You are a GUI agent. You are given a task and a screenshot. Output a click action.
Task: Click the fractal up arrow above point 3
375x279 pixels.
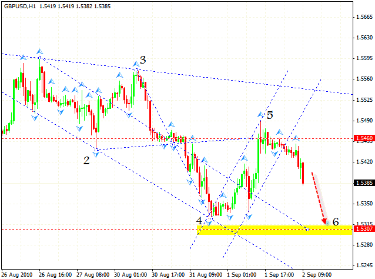coord(136,64)
